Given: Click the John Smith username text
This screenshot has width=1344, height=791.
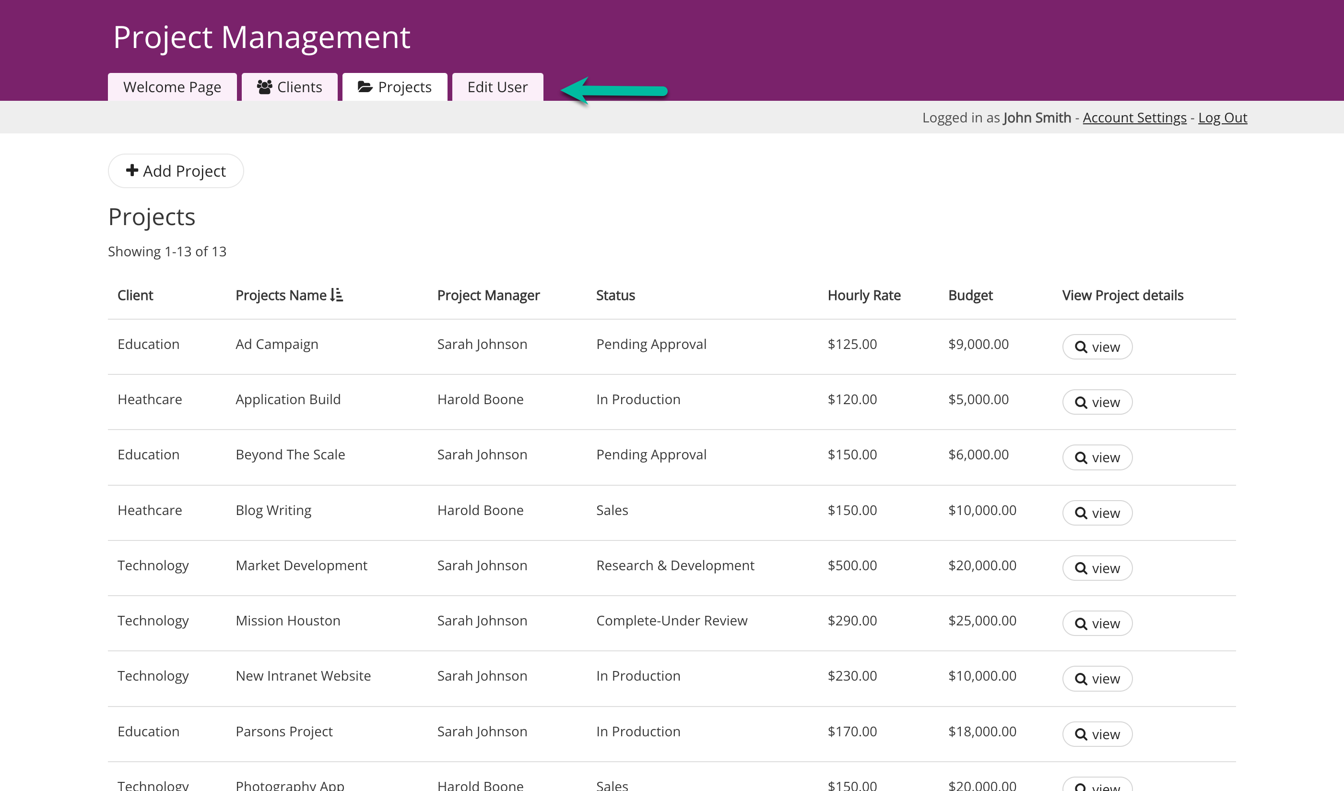Looking at the screenshot, I should (1037, 118).
